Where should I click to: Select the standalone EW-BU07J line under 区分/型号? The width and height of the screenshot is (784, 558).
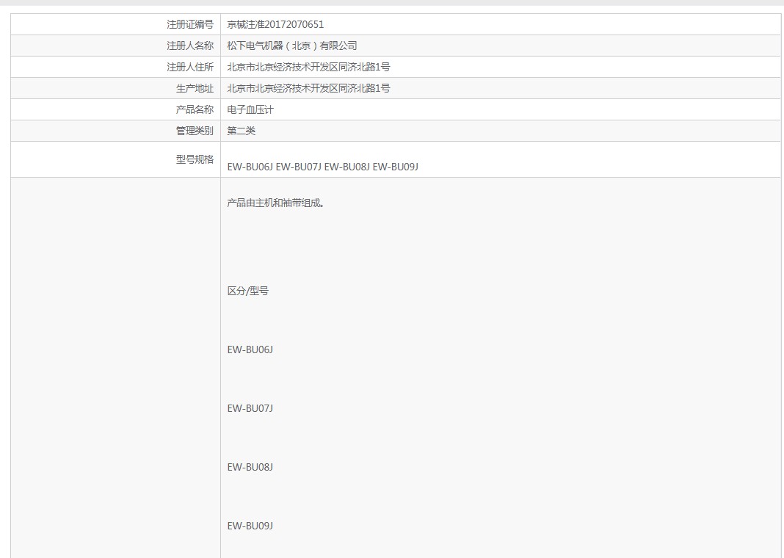tap(250, 408)
